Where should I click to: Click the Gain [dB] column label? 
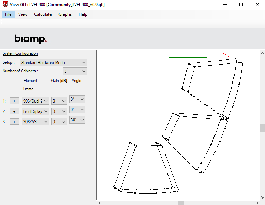coord(59,81)
